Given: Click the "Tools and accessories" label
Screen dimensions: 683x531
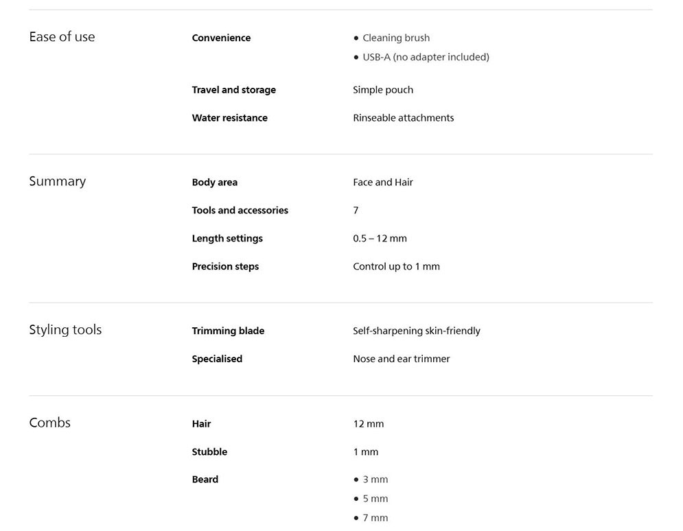Looking at the screenshot, I should coord(240,211).
